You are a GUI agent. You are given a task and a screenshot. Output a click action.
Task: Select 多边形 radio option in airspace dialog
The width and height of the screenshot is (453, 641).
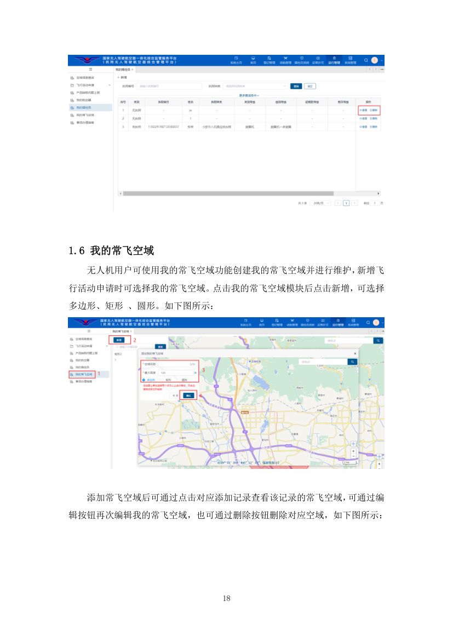point(149,380)
